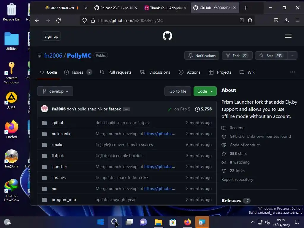Open the Readme link in About

click(237, 128)
